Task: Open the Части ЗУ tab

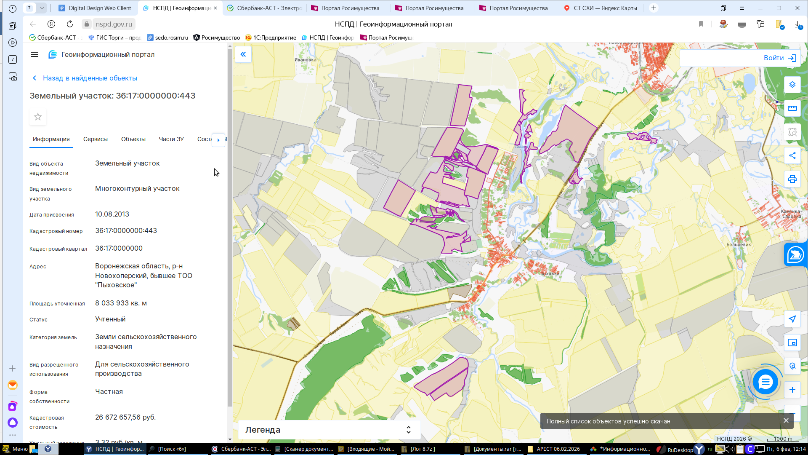Action: tap(171, 139)
